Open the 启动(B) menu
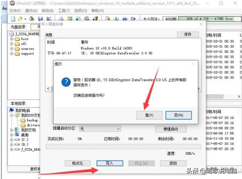This screenshot has width=242, height=179. point(48,11)
